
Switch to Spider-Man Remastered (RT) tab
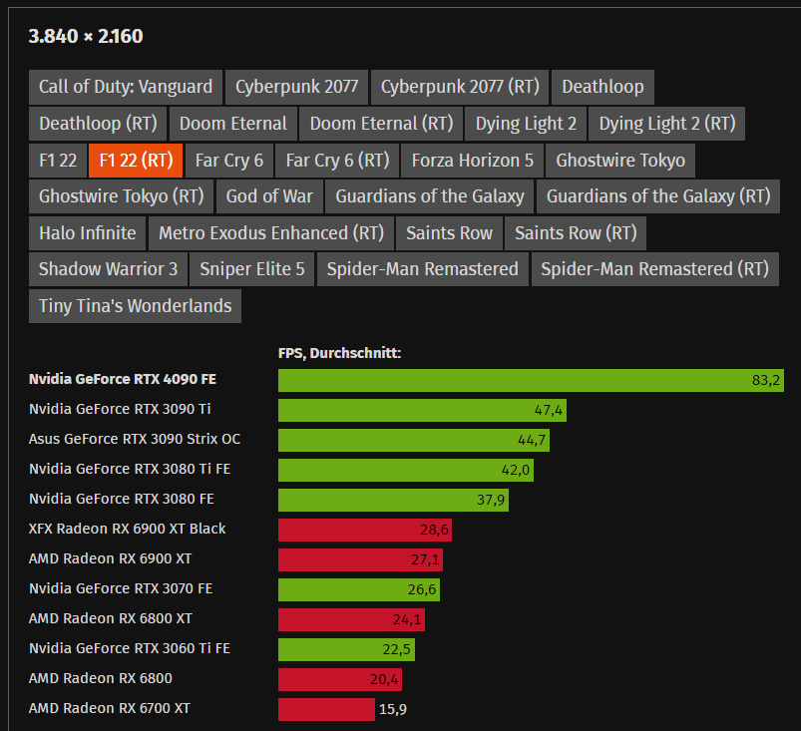[x=655, y=269]
